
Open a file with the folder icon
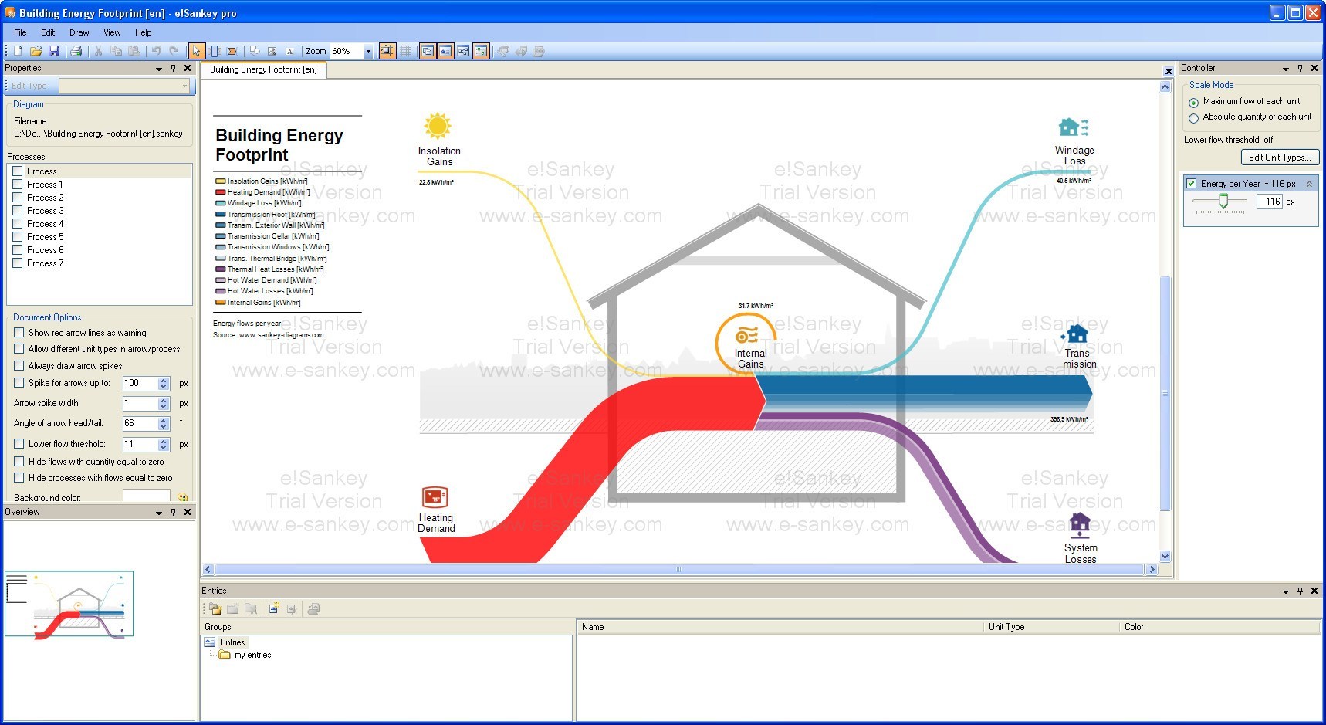(x=36, y=51)
